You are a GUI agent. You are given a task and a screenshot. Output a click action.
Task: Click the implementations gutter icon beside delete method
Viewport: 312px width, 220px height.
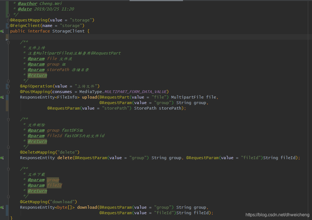2,158
